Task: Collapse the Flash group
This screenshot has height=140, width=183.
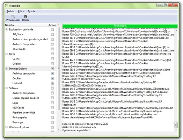Action: 7,54
